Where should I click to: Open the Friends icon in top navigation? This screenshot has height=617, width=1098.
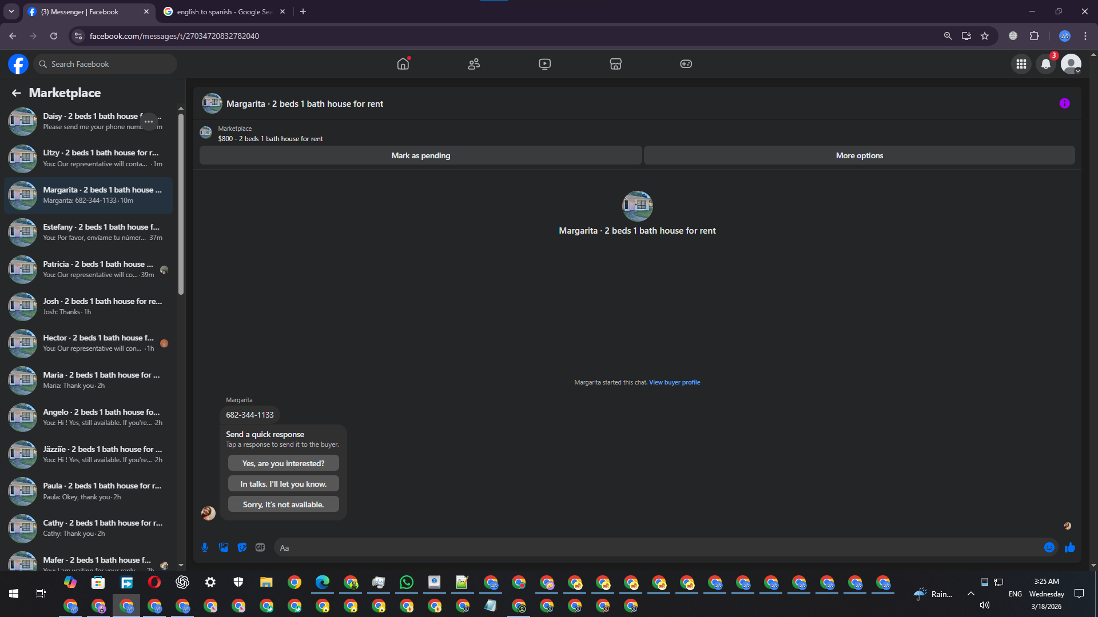474,64
